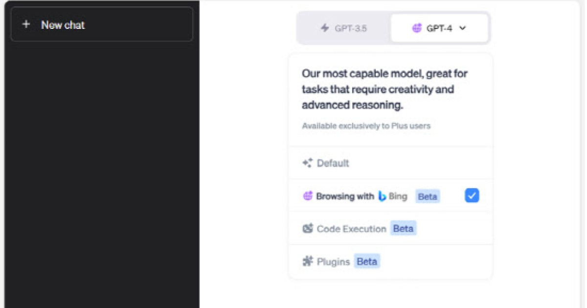Click the Code Execution icon

coord(307,228)
